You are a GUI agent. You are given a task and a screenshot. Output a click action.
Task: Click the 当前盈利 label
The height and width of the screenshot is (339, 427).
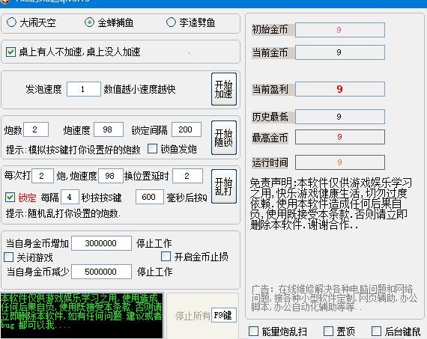(x=270, y=89)
